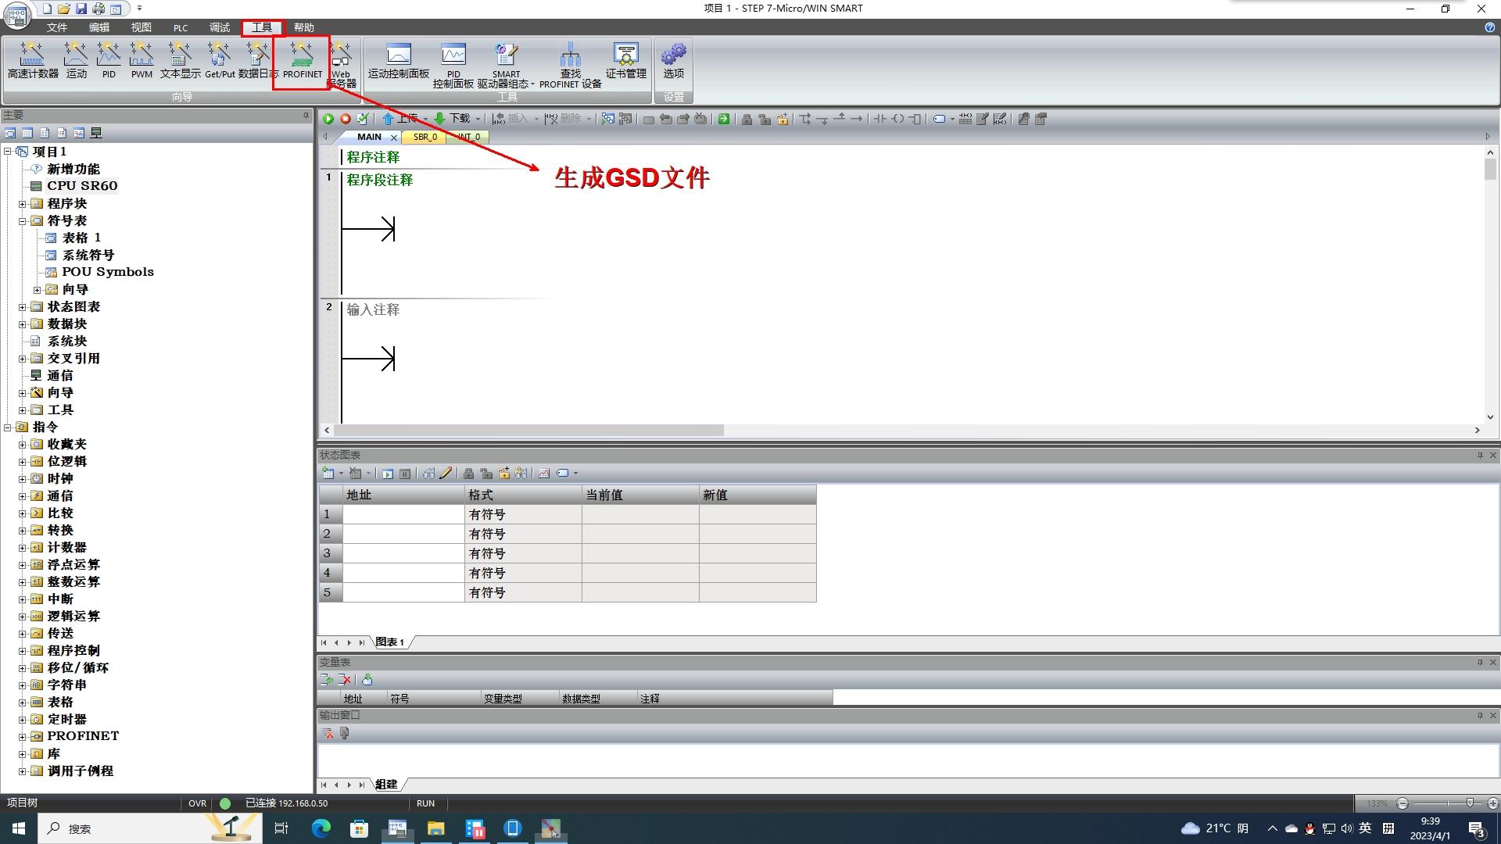Open the Debug (调试) menu
This screenshot has width=1501, height=844.
click(220, 27)
